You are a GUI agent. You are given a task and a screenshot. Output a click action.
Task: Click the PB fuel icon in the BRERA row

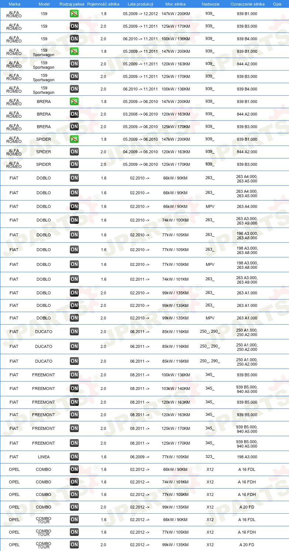tap(74, 102)
